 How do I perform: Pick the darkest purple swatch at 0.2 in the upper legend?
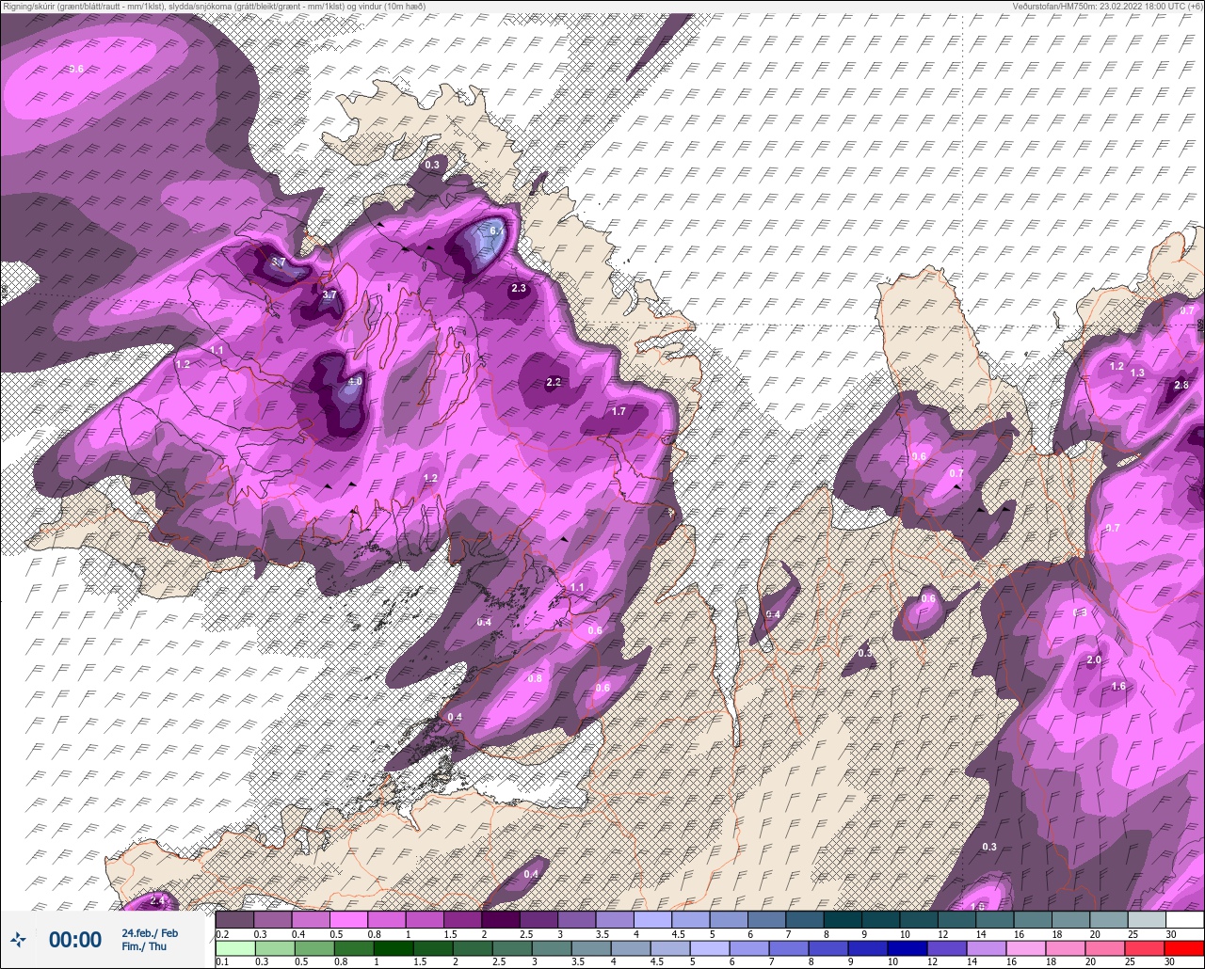pos(234,919)
